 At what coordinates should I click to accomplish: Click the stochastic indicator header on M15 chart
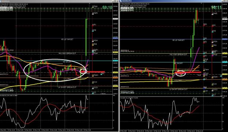pos(130,98)
